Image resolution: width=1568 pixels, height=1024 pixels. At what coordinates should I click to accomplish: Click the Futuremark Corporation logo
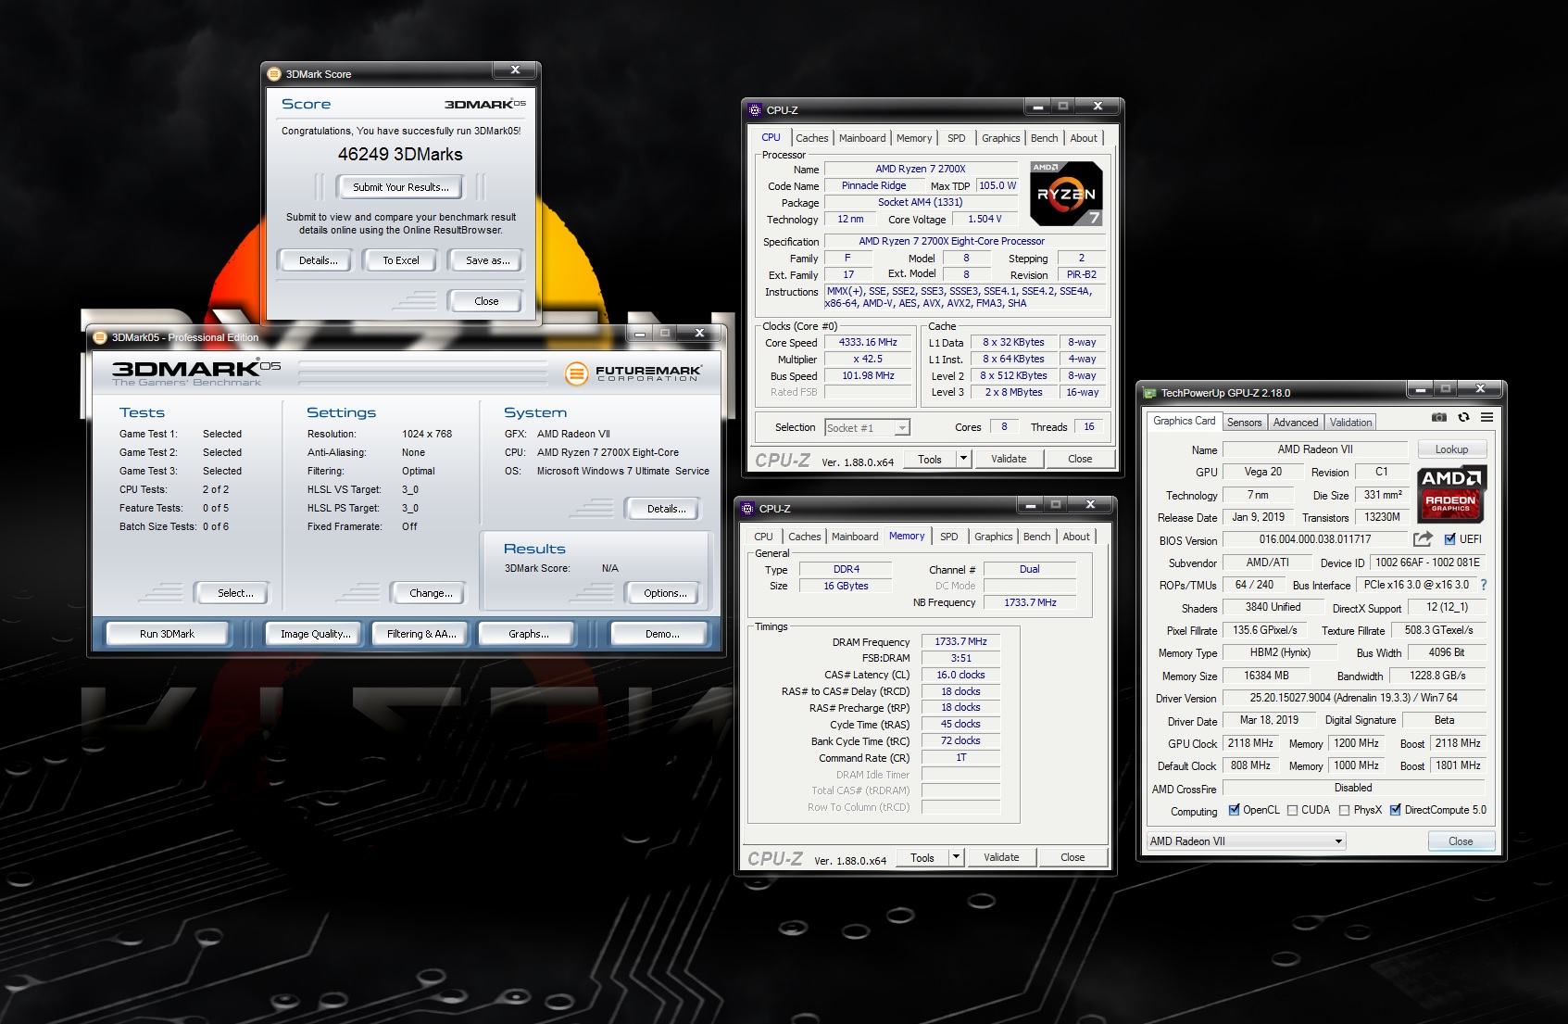pos(633,373)
